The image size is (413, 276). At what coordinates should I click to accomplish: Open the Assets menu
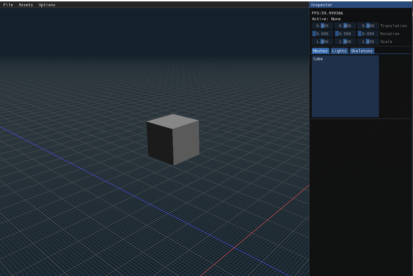click(x=25, y=4)
